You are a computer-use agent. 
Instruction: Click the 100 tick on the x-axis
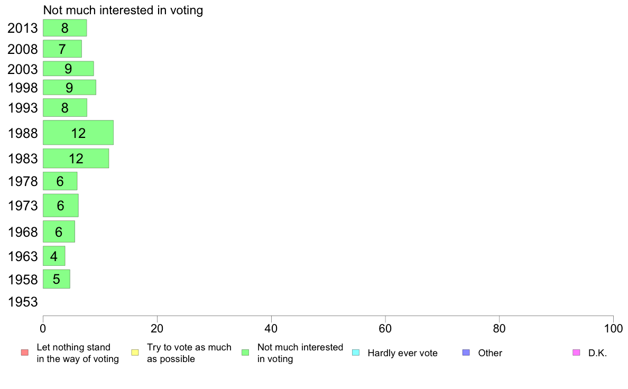coord(613,329)
